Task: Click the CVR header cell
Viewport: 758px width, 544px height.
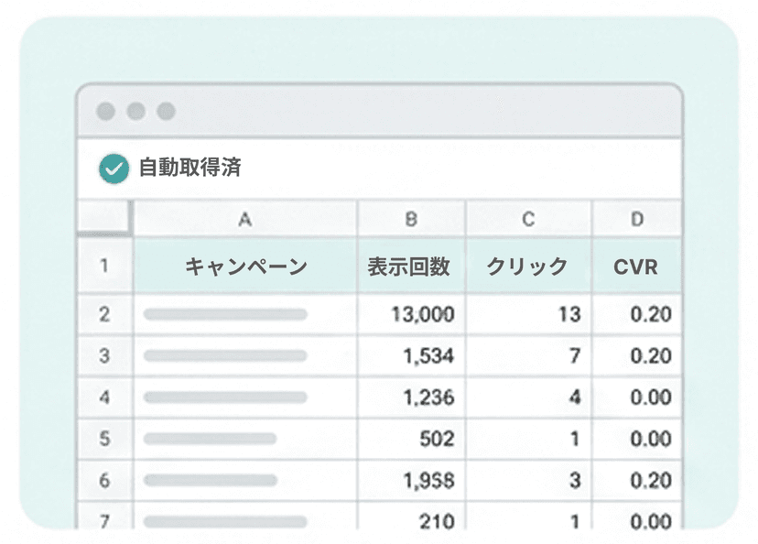Action: pyautogui.click(x=636, y=267)
